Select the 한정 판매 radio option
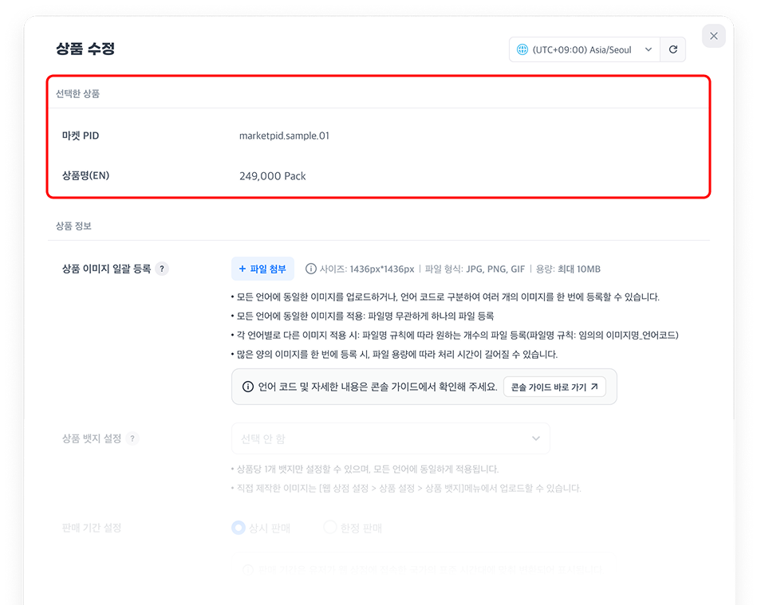The height and width of the screenshot is (605, 757). (330, 528)
